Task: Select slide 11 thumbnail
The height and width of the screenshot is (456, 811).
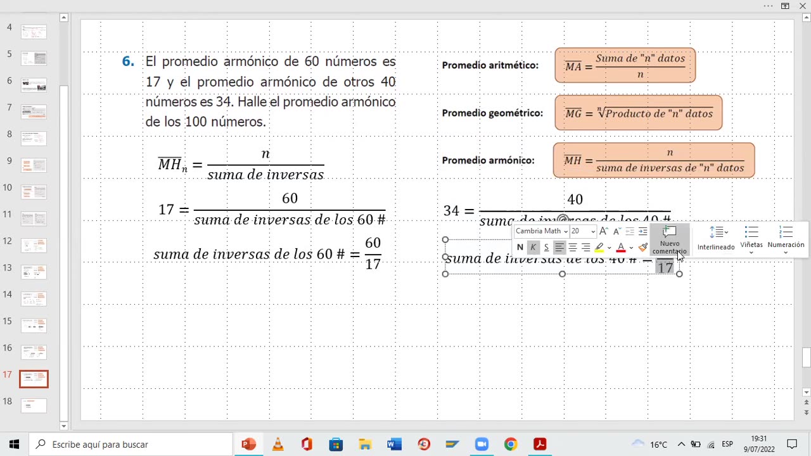Action: click(x=34, y=218)
